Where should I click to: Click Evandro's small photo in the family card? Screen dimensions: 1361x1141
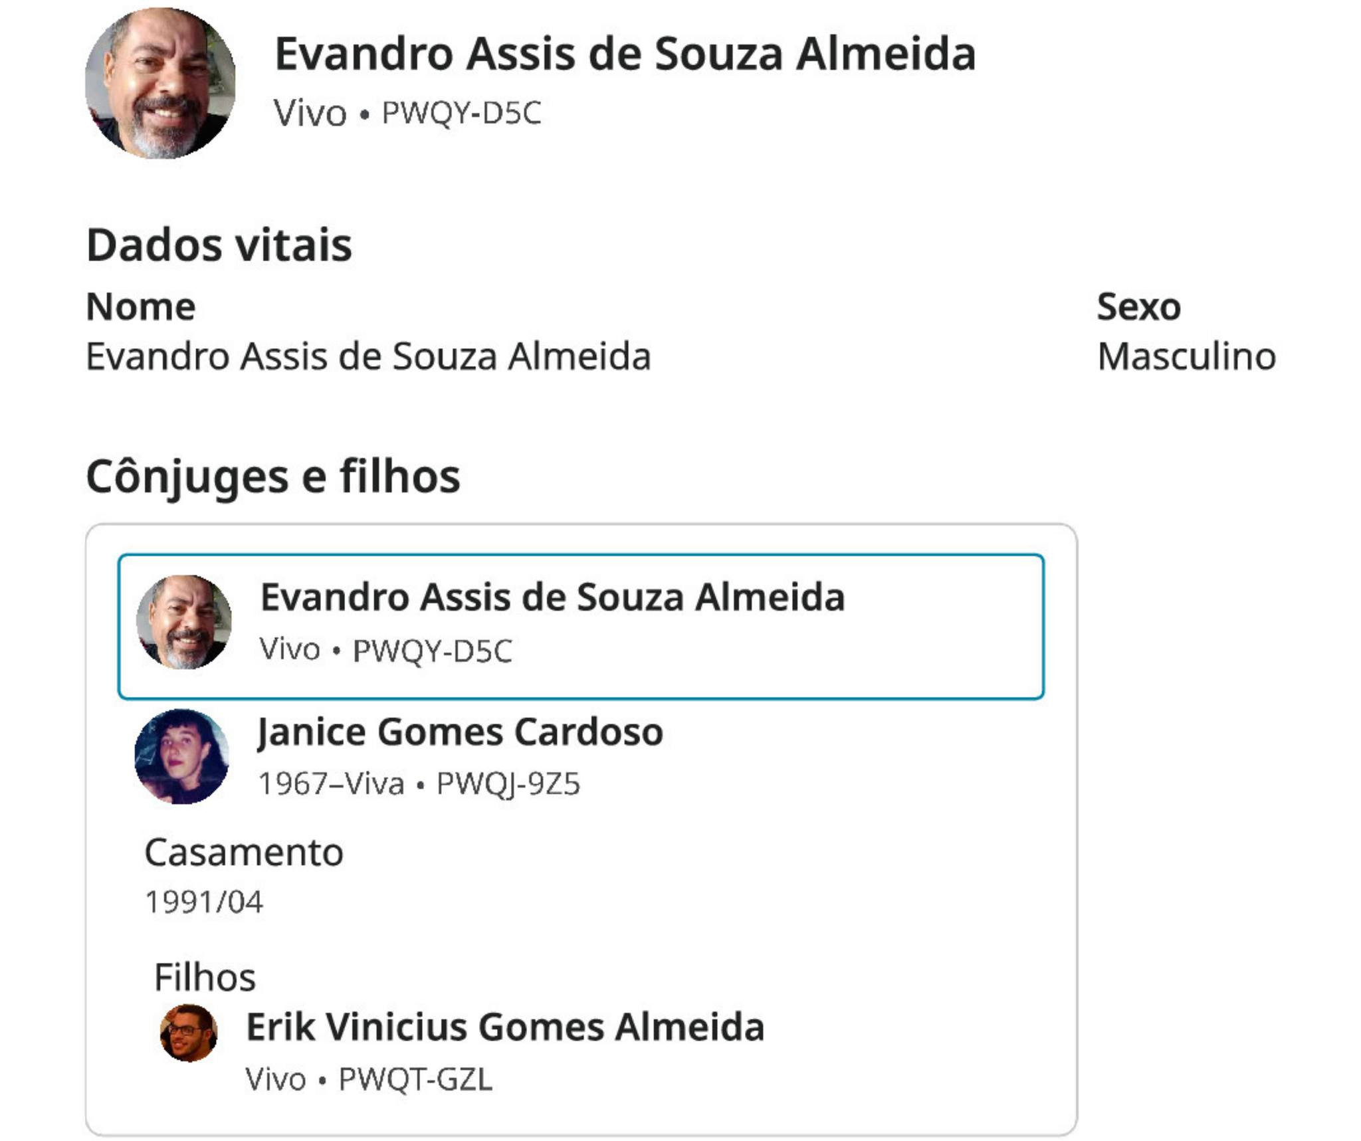click(184, 622)
